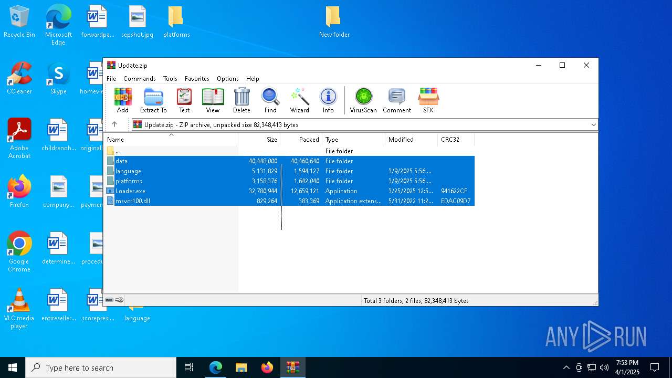672x378 pixels.
Task: Select the platforms folder row in archive
Action: tap(289, 181)
